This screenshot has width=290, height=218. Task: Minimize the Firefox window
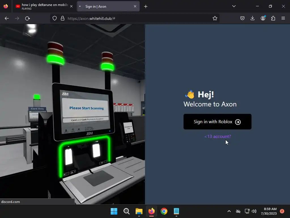click(257, 6)
